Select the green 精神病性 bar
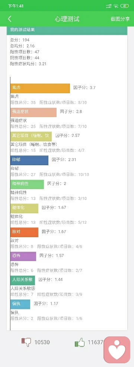The image size is (134, 367). coord(27,184)
